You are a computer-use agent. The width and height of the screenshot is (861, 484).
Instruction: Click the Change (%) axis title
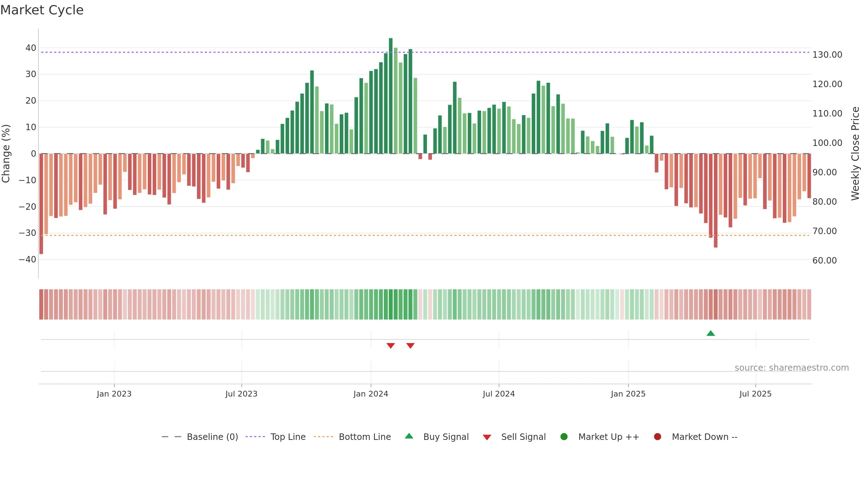pyautogui.click(x=6, y=153)
